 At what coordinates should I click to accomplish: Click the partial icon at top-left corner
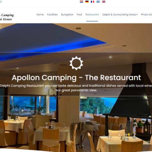tap(1, 2)
